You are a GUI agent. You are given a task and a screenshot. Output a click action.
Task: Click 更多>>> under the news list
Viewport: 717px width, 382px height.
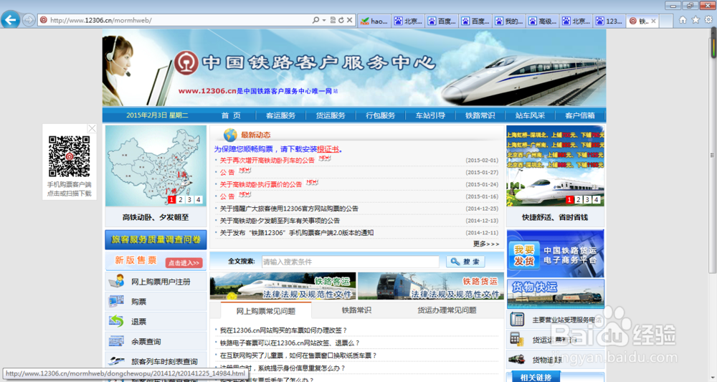pos(486,244)
